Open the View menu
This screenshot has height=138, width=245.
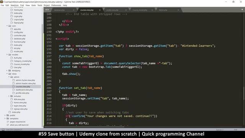[28, 5]
